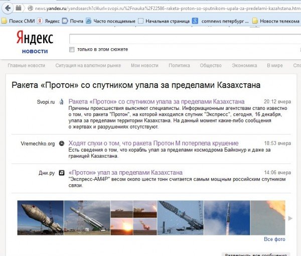The width and height of the screenshot is (301, 256).
Task: Click the Развернуть все сообщения button
Action: pyautogui.click(x=256, y=254)
